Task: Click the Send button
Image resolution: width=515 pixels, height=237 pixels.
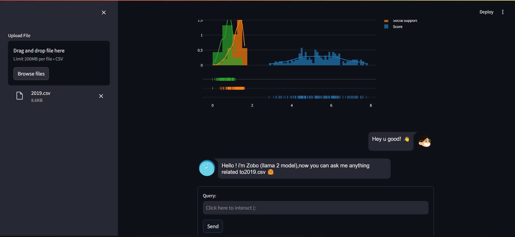Action: (x=213, y=226)
